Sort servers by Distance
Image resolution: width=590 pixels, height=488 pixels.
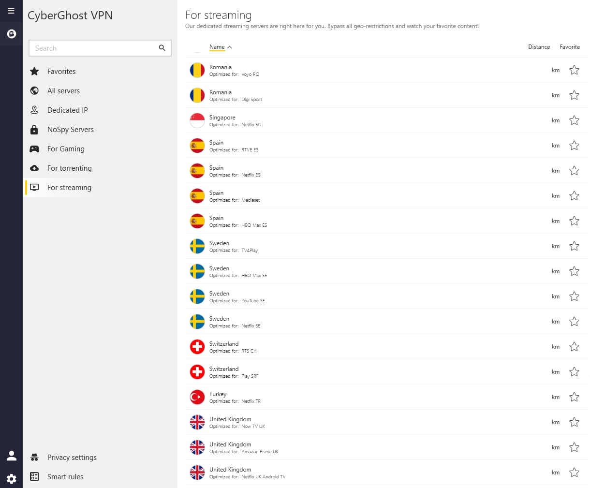tap(539, 47)
